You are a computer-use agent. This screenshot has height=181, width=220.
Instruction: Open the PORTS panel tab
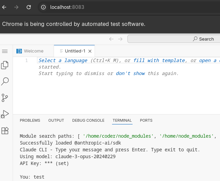click(x=146, y=120)
